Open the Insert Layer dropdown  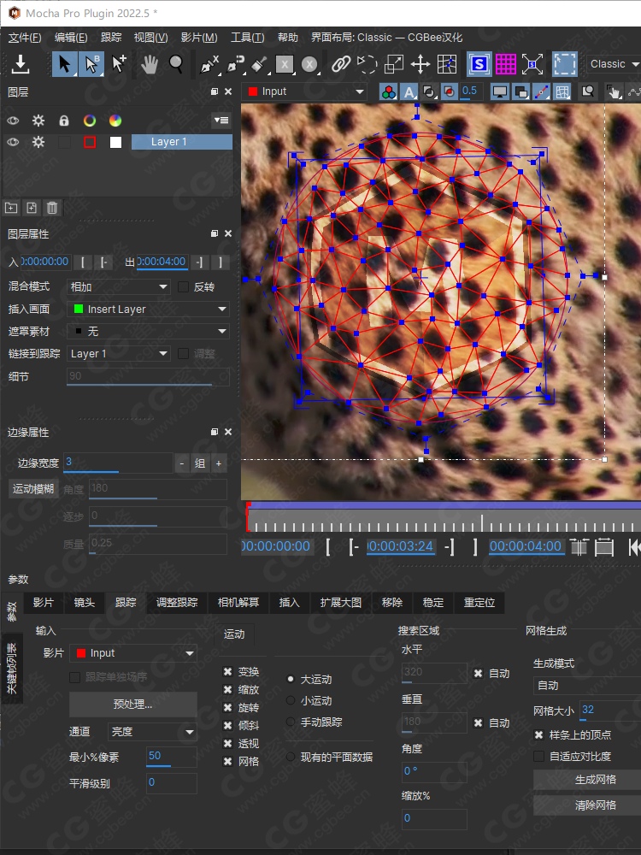(x=148, y=310)
